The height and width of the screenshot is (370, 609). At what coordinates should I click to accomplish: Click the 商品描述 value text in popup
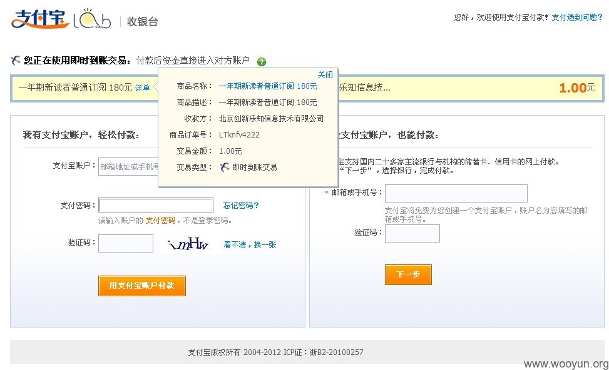click(x=268, y=102)
